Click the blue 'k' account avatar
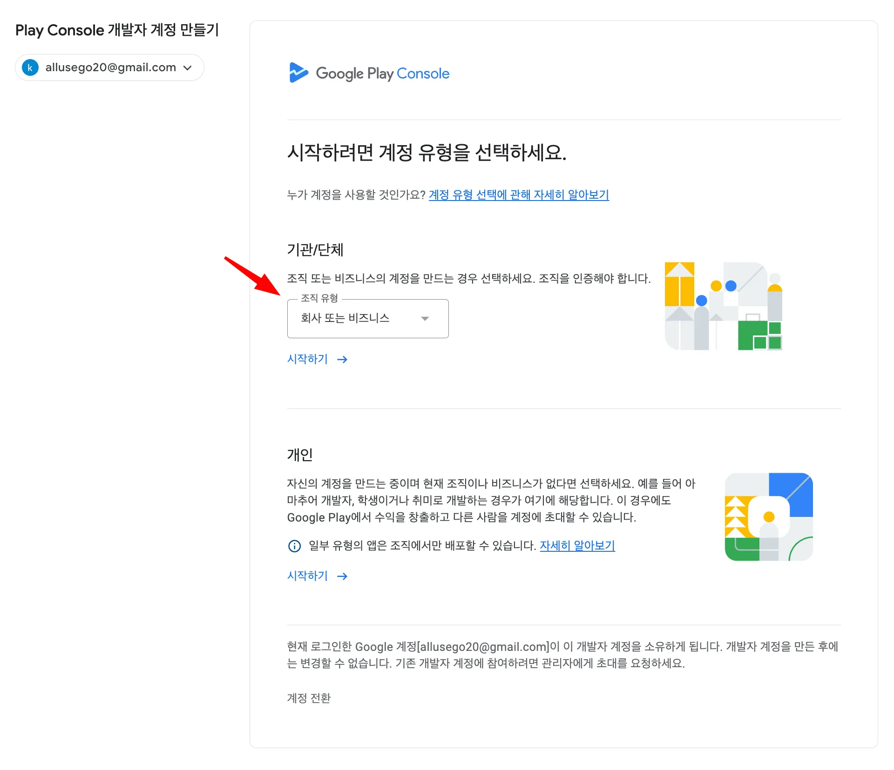This screenshot has height=770, width=894. [30, 67]
